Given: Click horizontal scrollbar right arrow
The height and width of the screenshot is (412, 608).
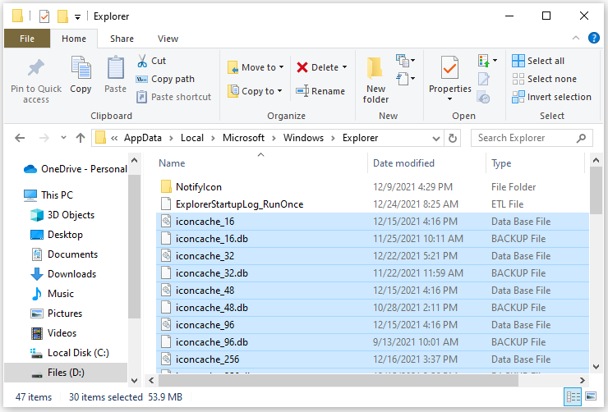Looking at the screenshot, I should 582,381.
